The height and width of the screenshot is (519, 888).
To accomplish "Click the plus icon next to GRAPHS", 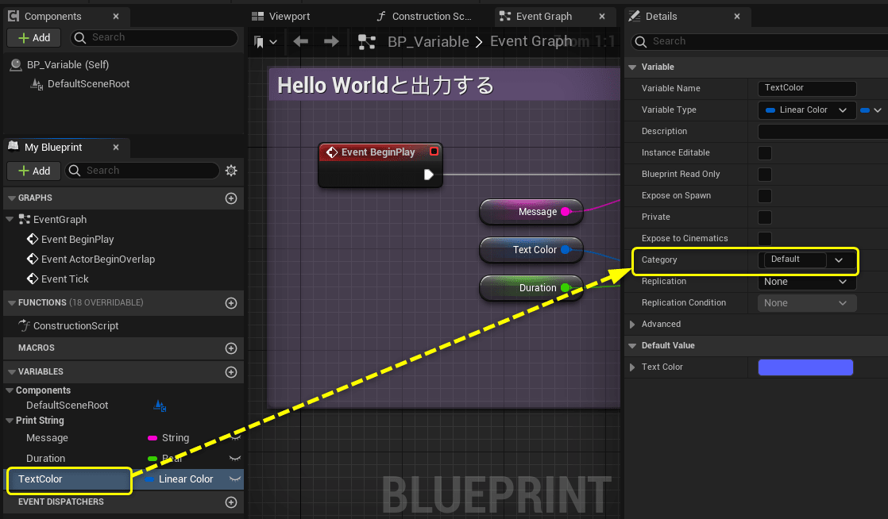I will pyautogui.click(x=230, y=197).
